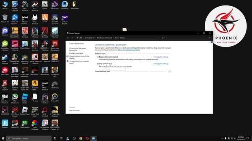Open Rocket League desktop shortcut
Viewport: 252px width, 141px height.
coord(15,6)
